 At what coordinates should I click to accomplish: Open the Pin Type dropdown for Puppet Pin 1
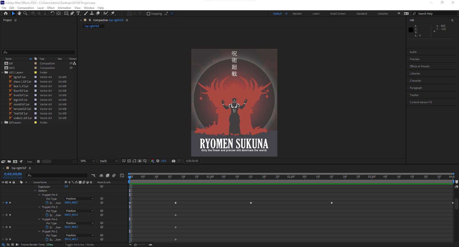[x=79, y=235]
